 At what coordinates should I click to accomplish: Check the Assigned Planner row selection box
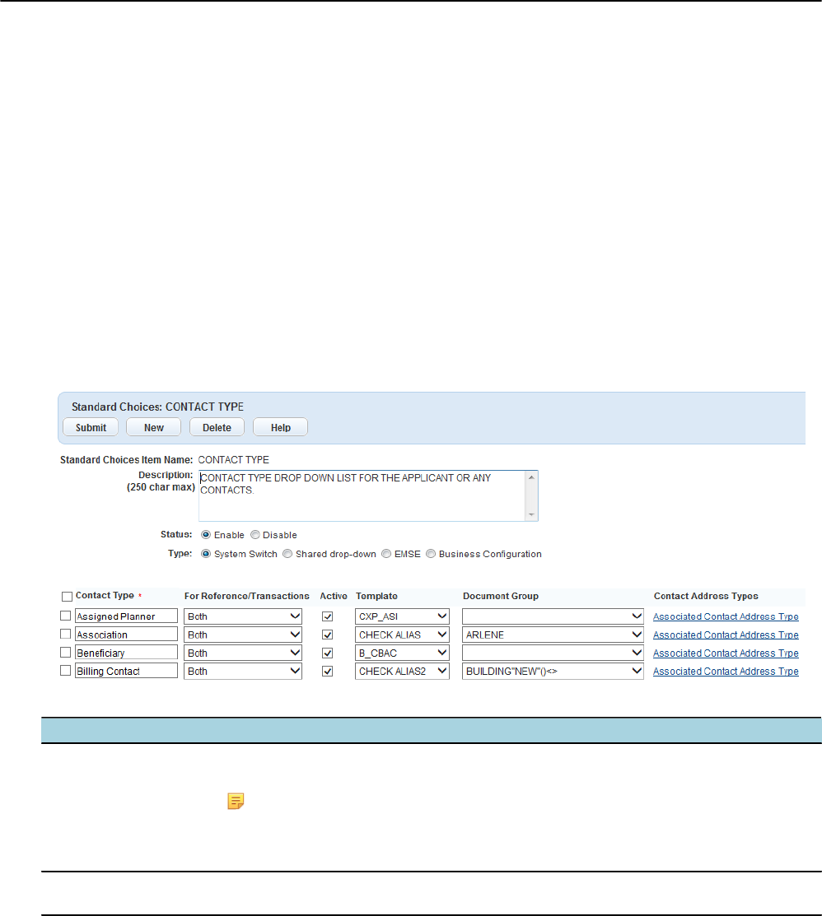click(x=65, y=616)
